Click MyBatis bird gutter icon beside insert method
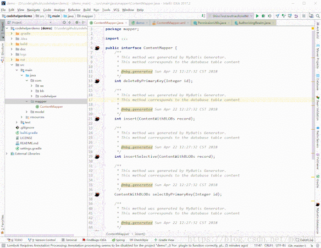Screen dimensions: 321x248 click(97, 119)
